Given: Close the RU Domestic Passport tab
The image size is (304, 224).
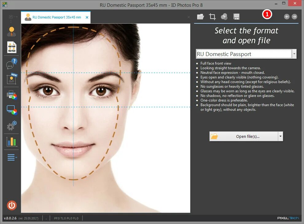Looking at the screenshot, I should [87, 17].
